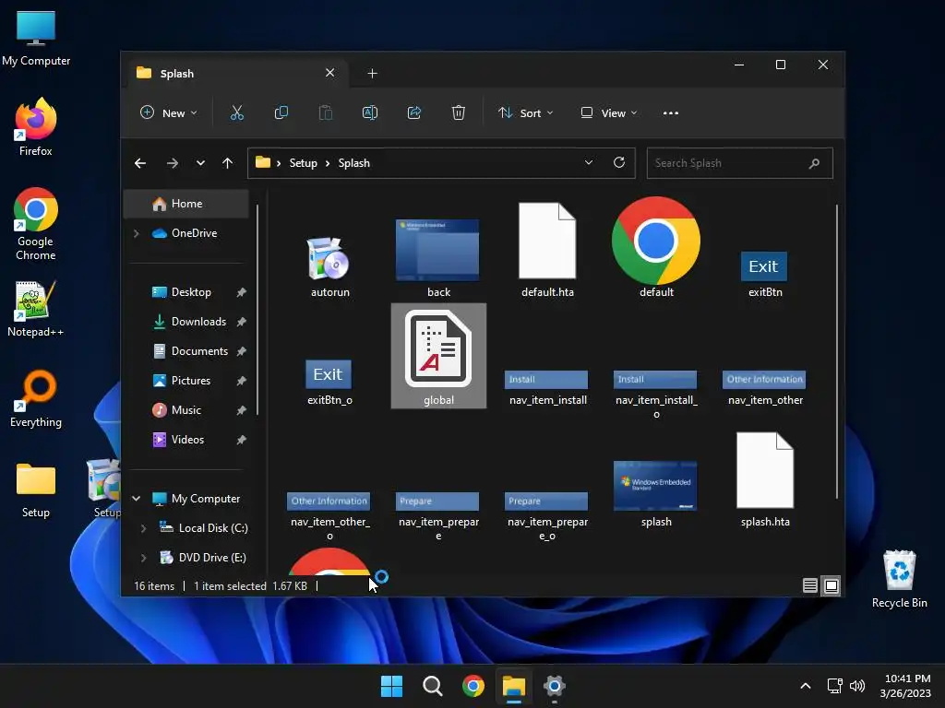Viewport: 945px width, 708px height.
Task: Open Notepad++ desktop shortcut
Action: coord(36,308)
